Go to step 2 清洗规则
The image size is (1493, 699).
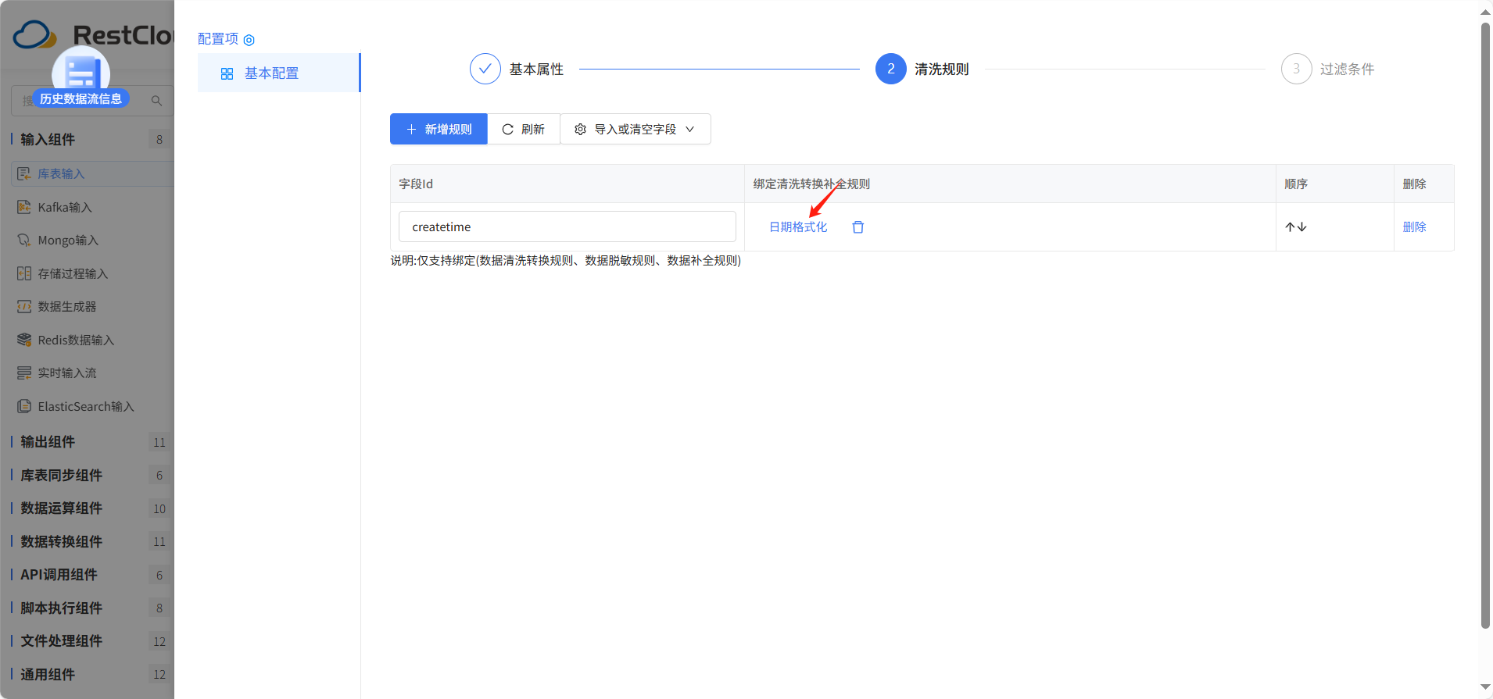tap(922, 69)
